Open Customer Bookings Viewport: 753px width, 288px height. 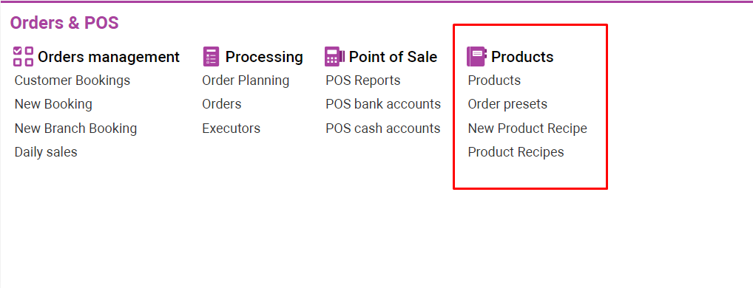coord(72,80)
